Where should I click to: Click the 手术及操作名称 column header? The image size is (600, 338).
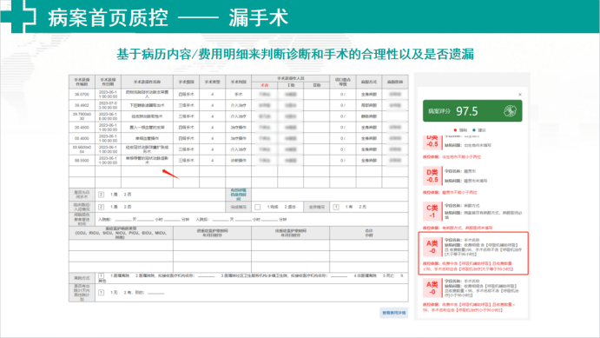click(147, 82)
